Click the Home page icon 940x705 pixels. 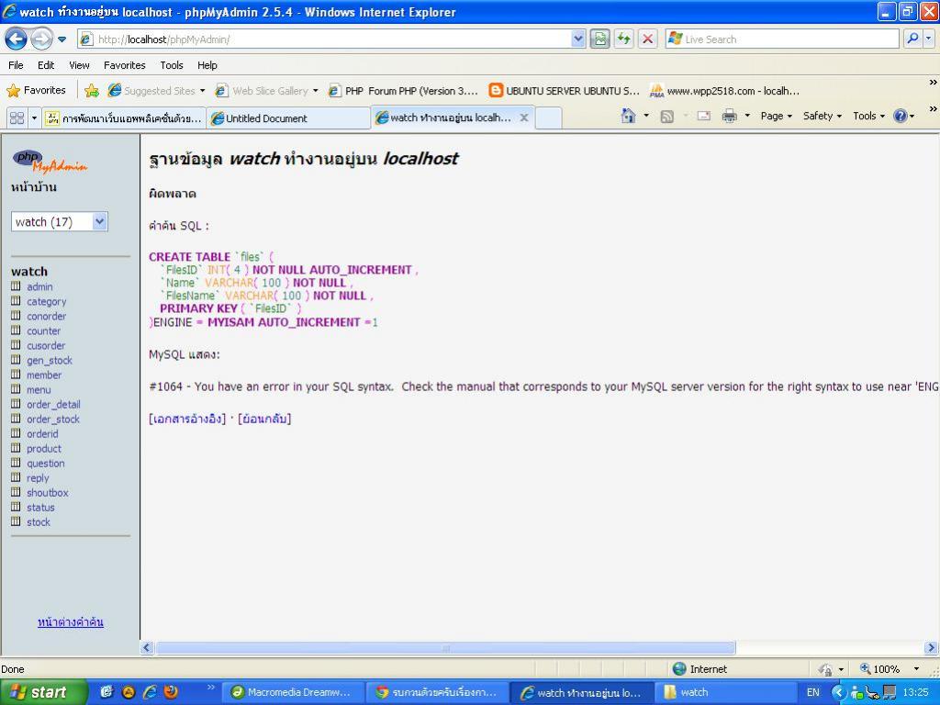(x=628, y=116)
